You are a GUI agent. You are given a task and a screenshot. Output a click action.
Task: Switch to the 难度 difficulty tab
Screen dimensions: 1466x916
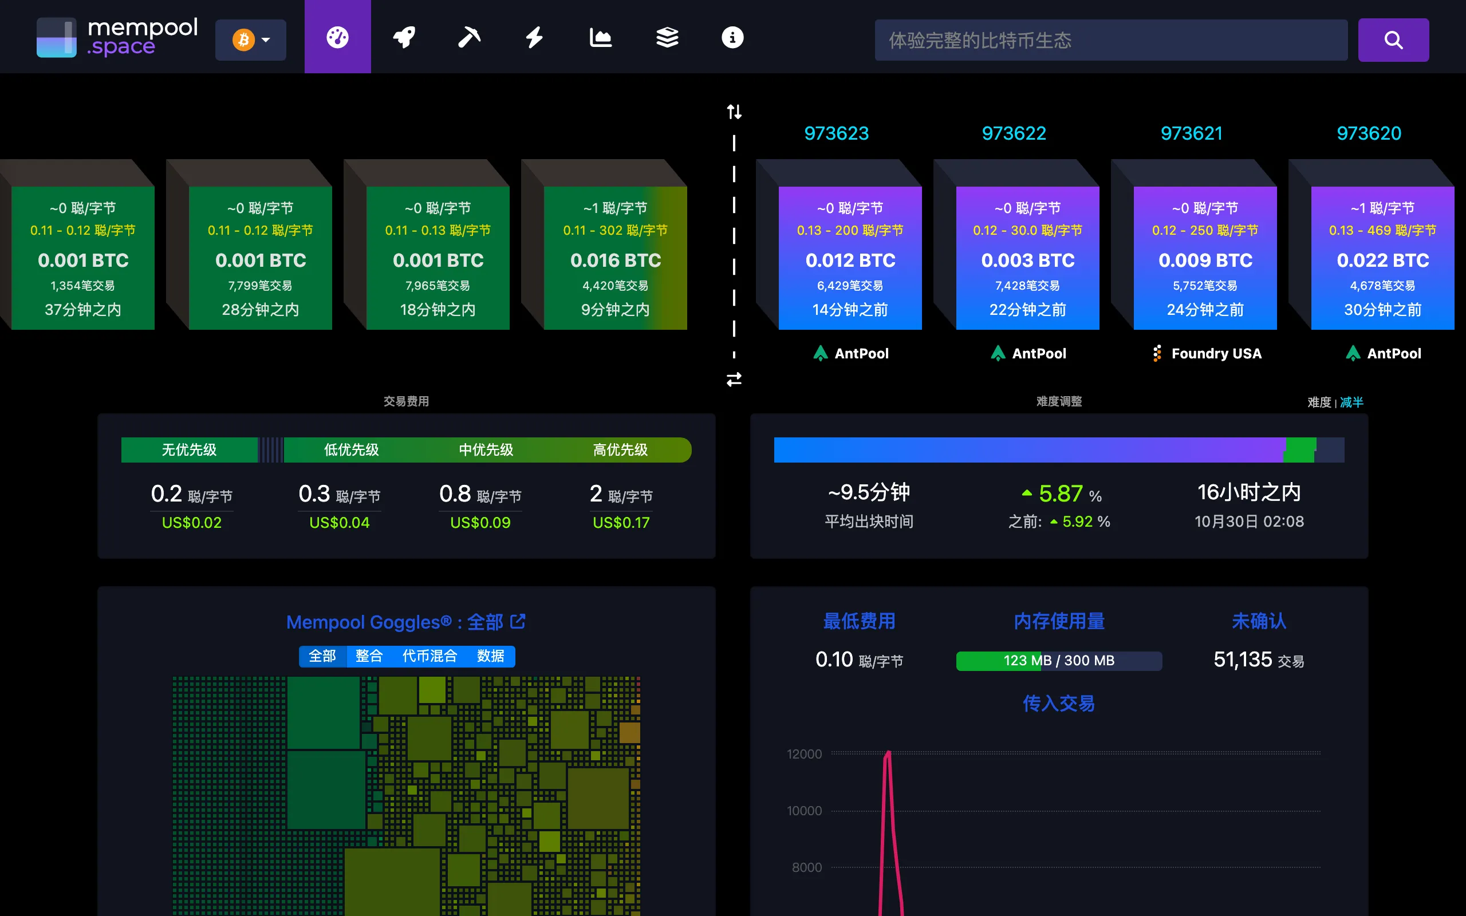coord(1319,402)
